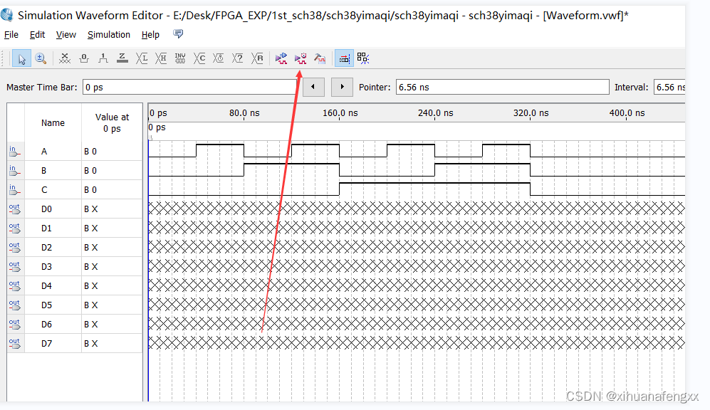The height and width of the screenshot is (410, 710).
Task: Select output signal D0
Action: [75, 209]
